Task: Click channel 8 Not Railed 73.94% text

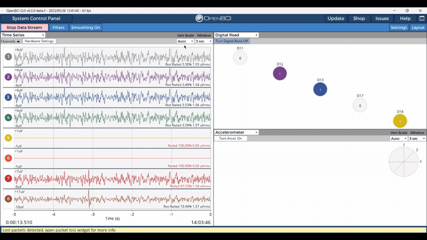Action: (x=186, y=206)
